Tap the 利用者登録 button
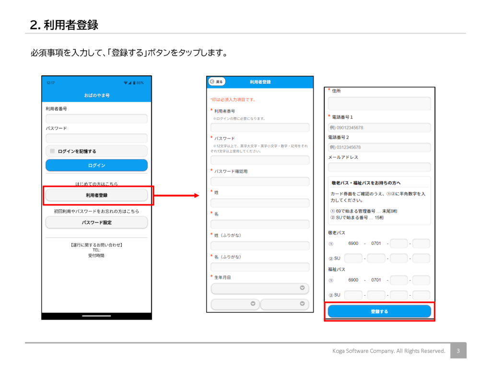The height and width of the screenshot is (368, 491). [96, 195]
